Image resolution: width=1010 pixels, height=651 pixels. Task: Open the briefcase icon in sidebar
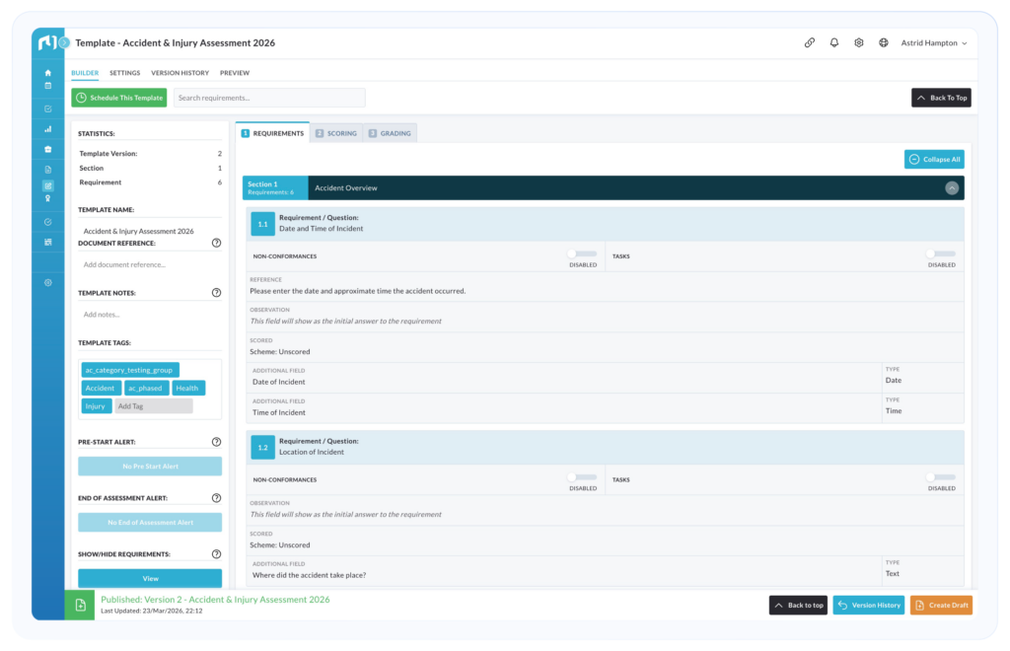coord(47,149)
